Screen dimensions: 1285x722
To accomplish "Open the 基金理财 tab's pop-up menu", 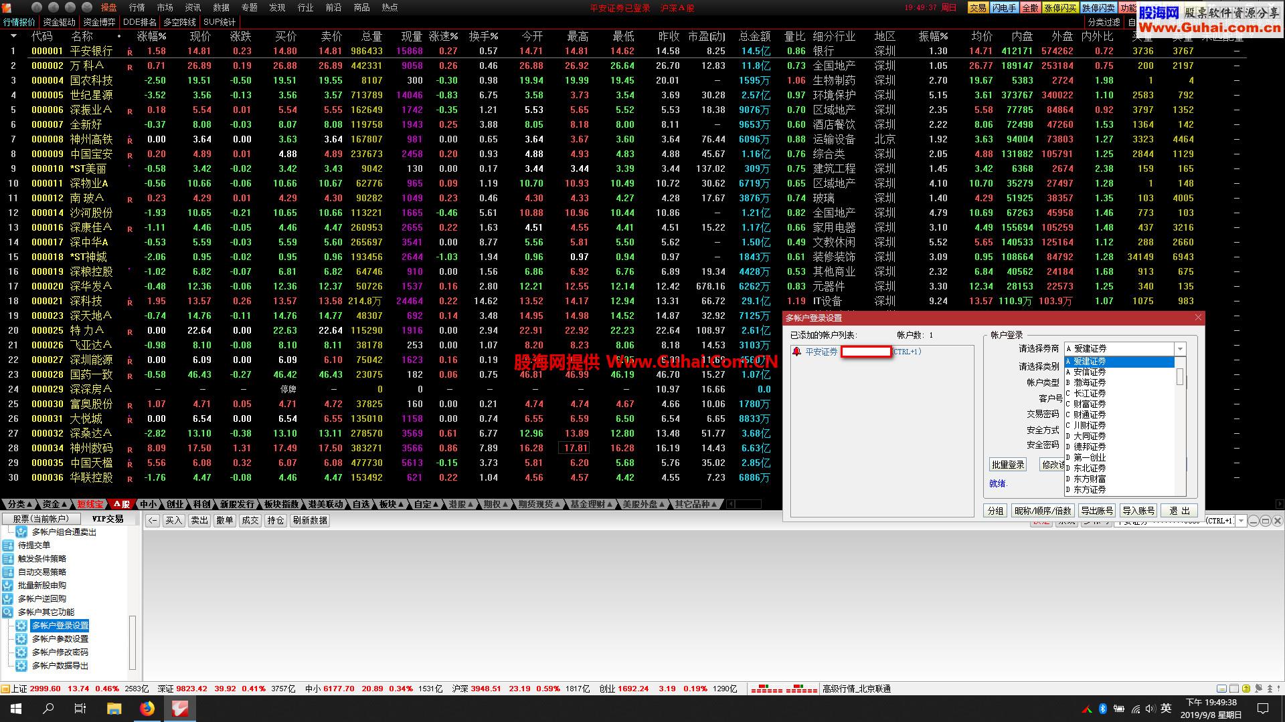I will coord(609,505).
